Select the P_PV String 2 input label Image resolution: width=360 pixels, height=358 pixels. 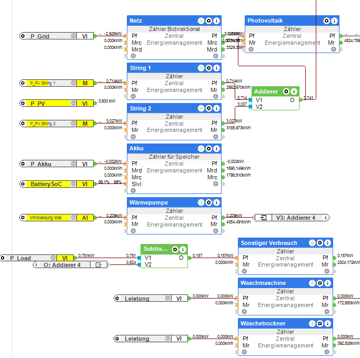43,124
